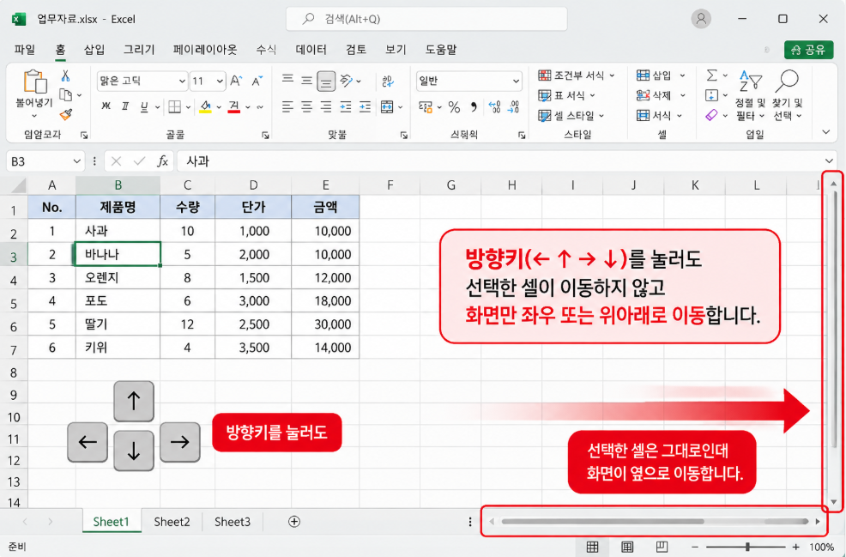Click the yellow fill color bucket
Image resolution: width=846 pixels, height=557 pixels.
click(205, 107)
